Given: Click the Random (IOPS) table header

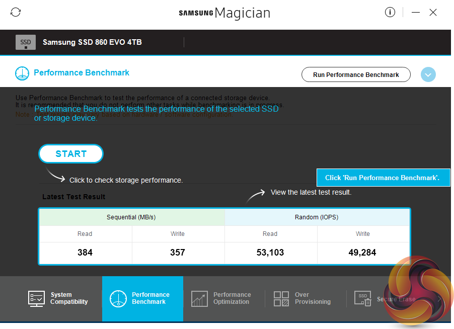Looking at the screenshot, I should click(317, 217).
